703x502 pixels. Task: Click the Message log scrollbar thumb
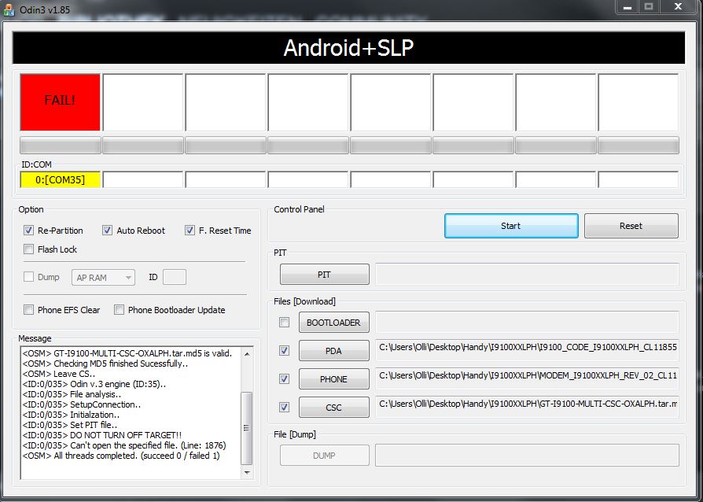247,428
